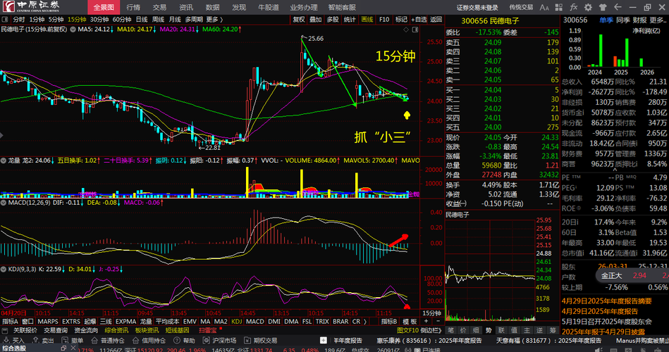Zoom out chart with the − button
Image resolution: width=669 pixels, height=352 pixels.
(438, 321)
